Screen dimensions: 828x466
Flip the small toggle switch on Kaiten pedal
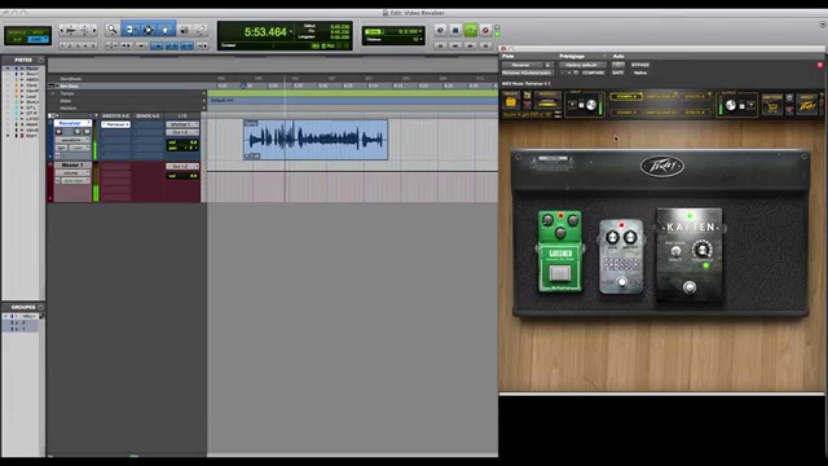pyautogui.click(x=676, y=251)
